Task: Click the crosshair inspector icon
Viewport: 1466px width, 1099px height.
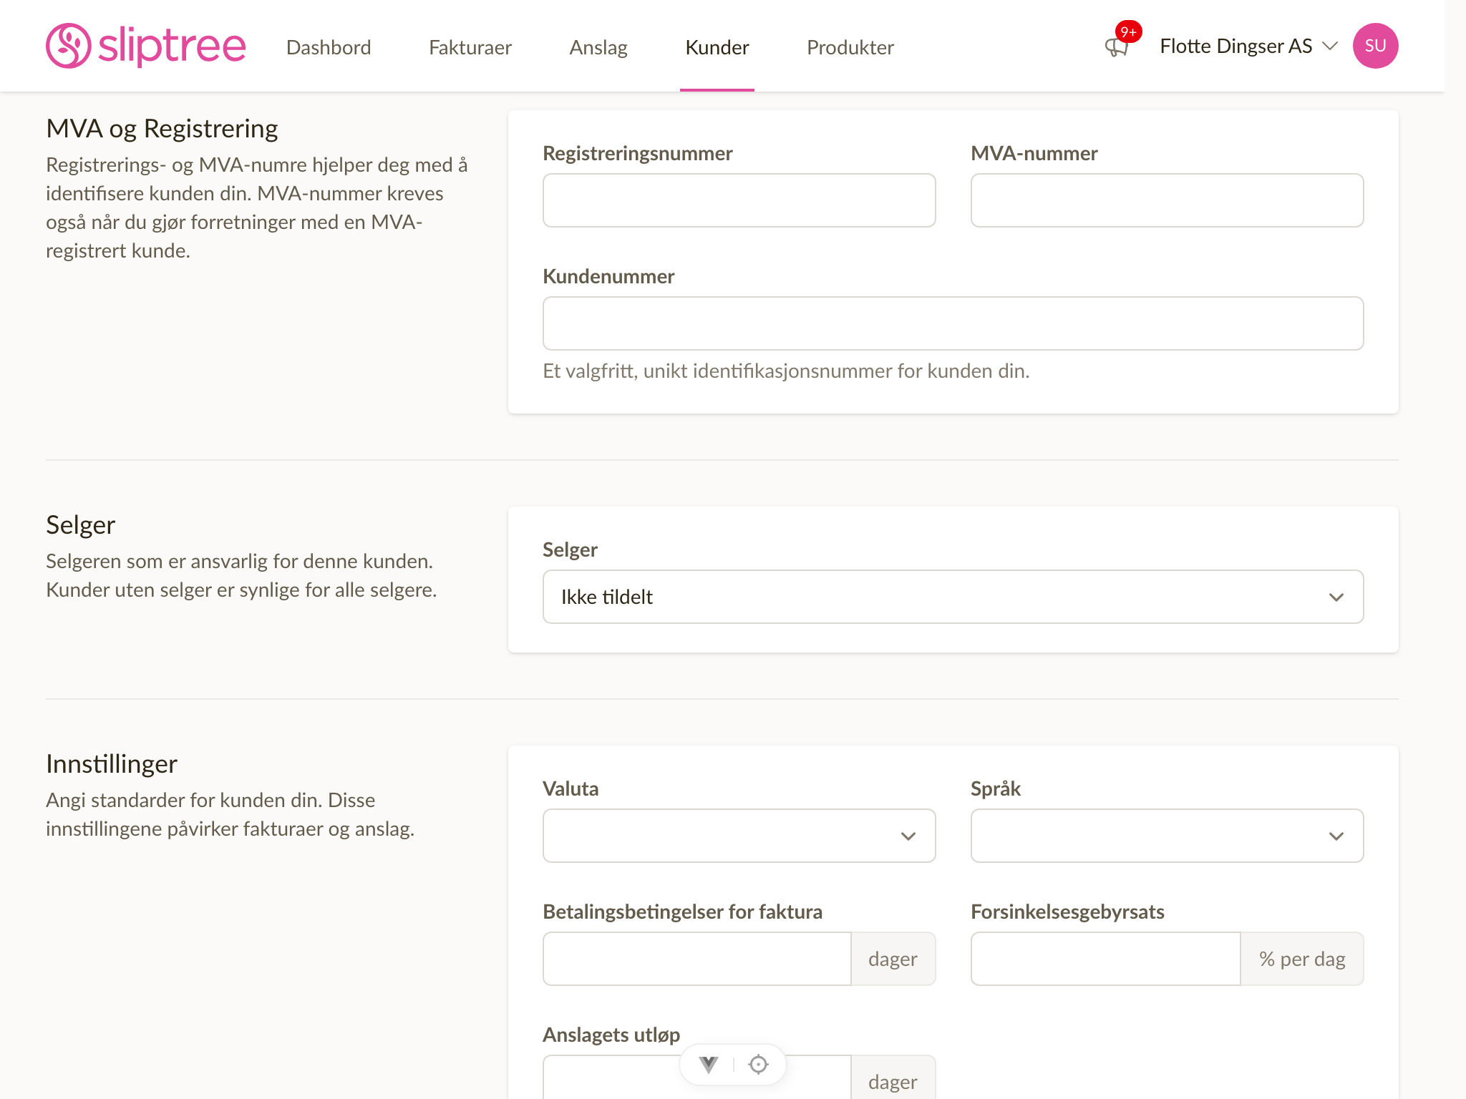Action: (758, 1065)
